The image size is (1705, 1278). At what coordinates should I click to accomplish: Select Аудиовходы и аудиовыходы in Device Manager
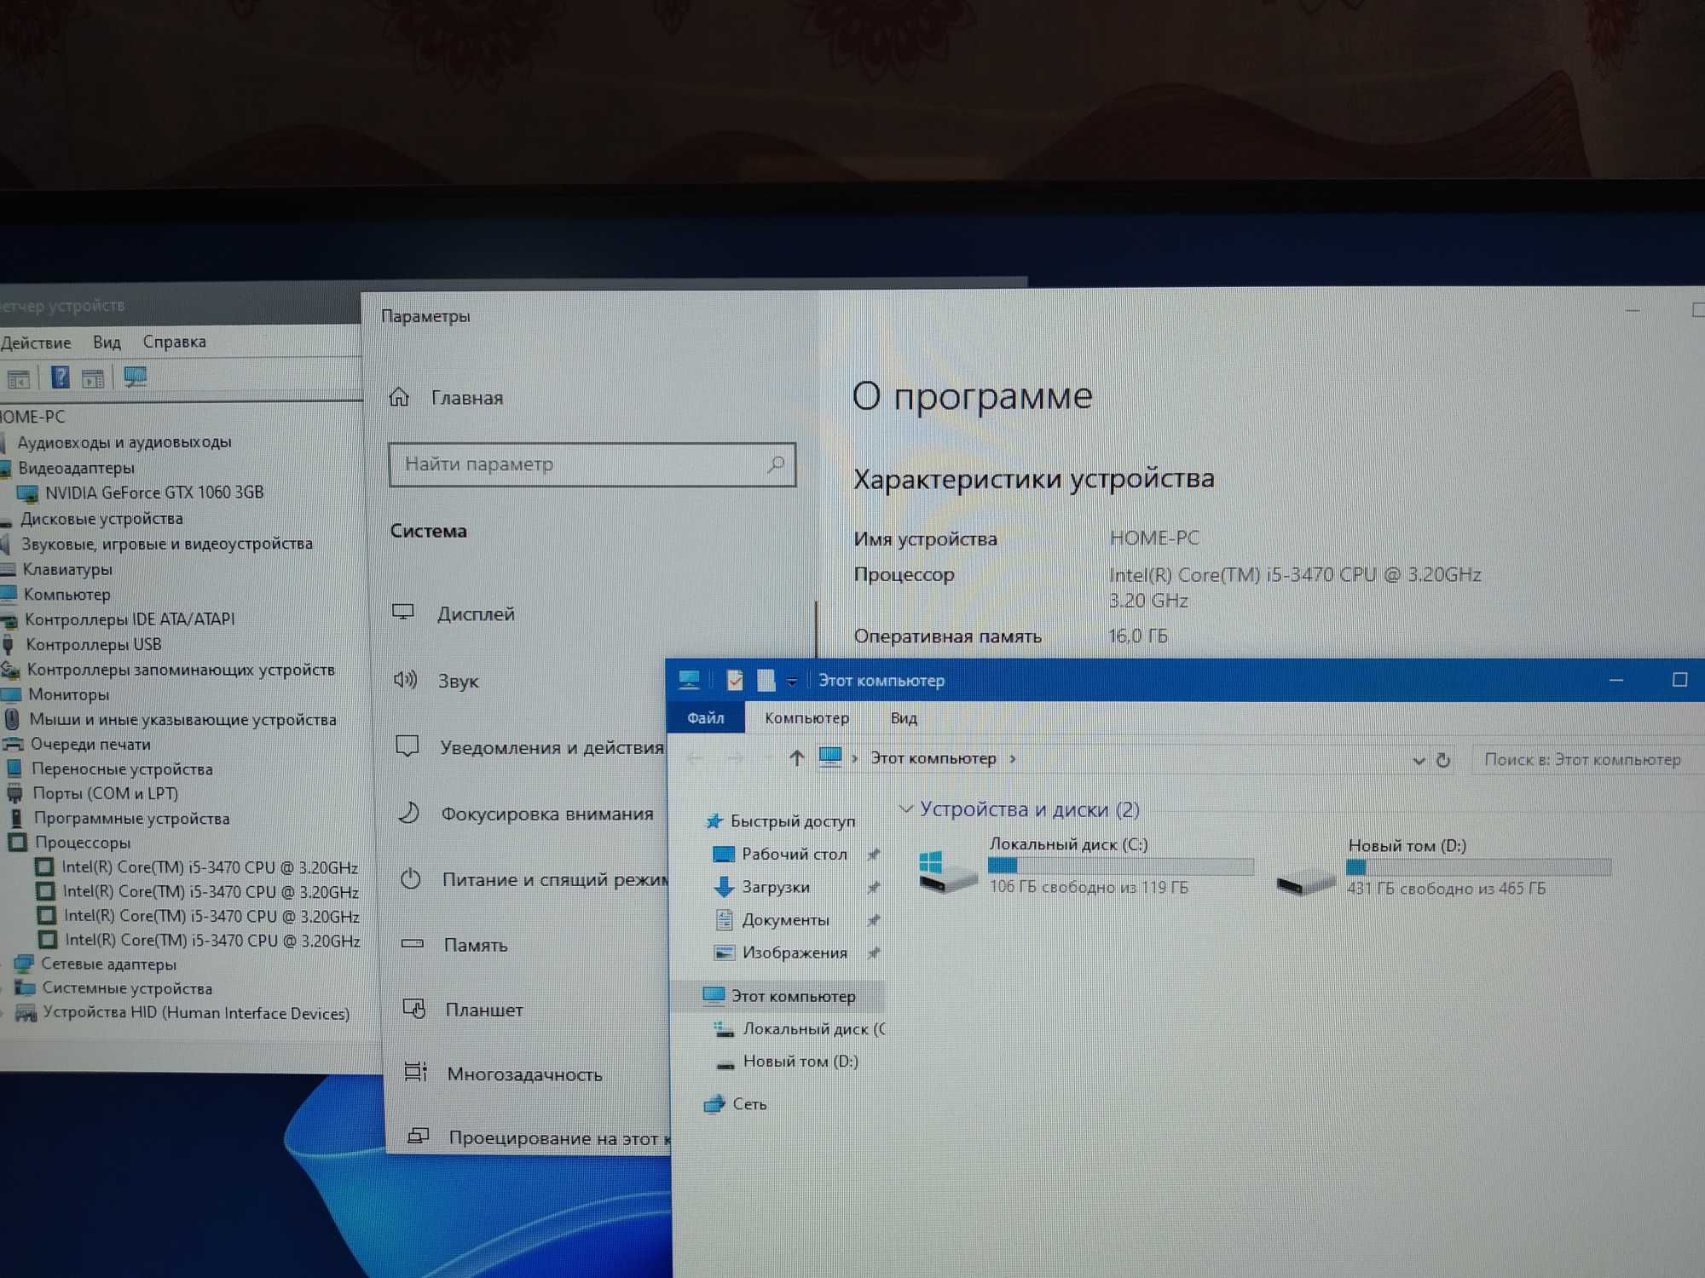click(124, 442)
